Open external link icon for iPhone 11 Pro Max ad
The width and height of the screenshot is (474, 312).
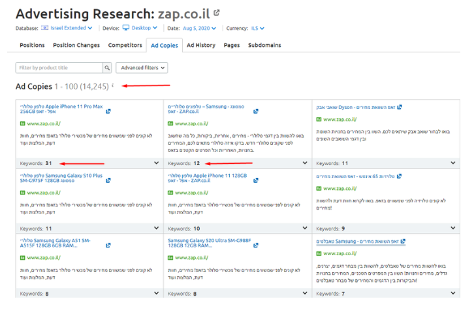coord(108,111)
